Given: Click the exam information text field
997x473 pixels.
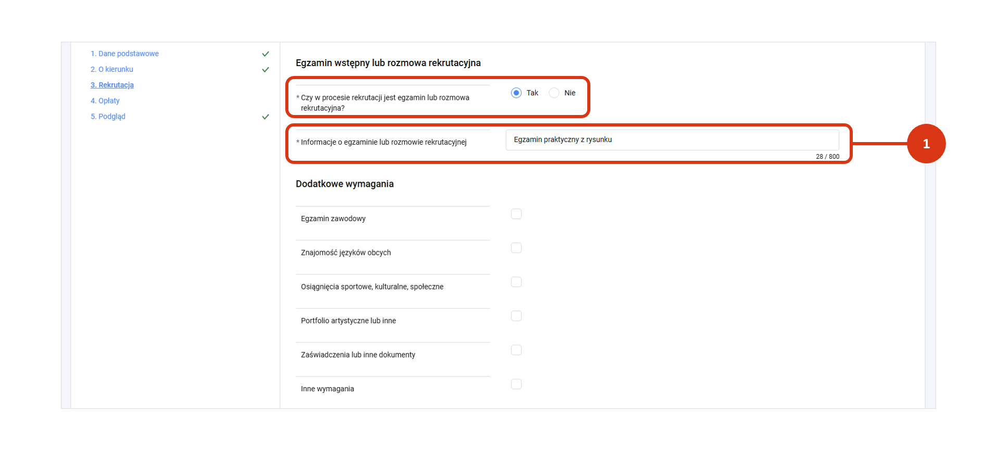Looking at the screenshot, I should pyautogui.click(x=672, y=140).
